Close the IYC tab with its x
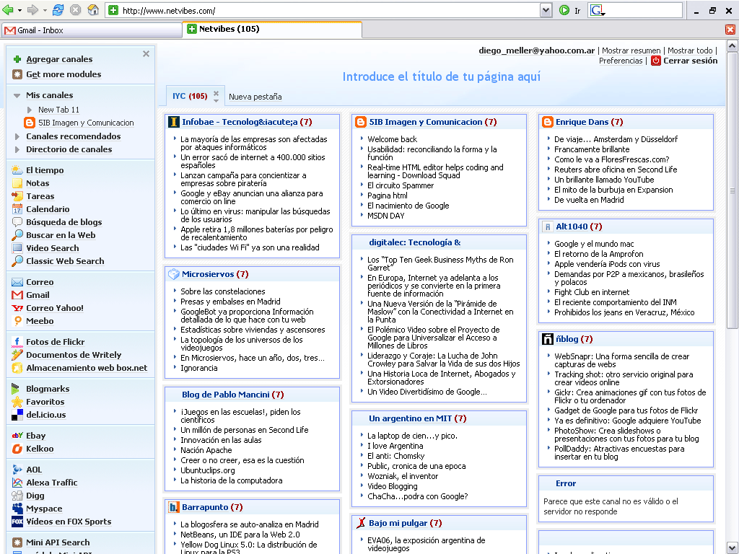739x554 pixels. 216,93
